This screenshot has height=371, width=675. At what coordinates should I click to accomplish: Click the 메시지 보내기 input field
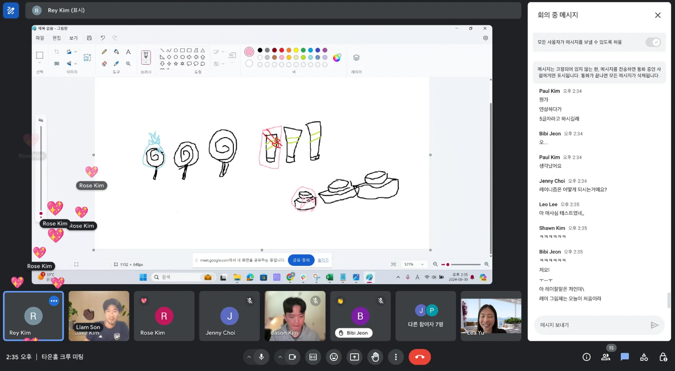pos(594,325)
